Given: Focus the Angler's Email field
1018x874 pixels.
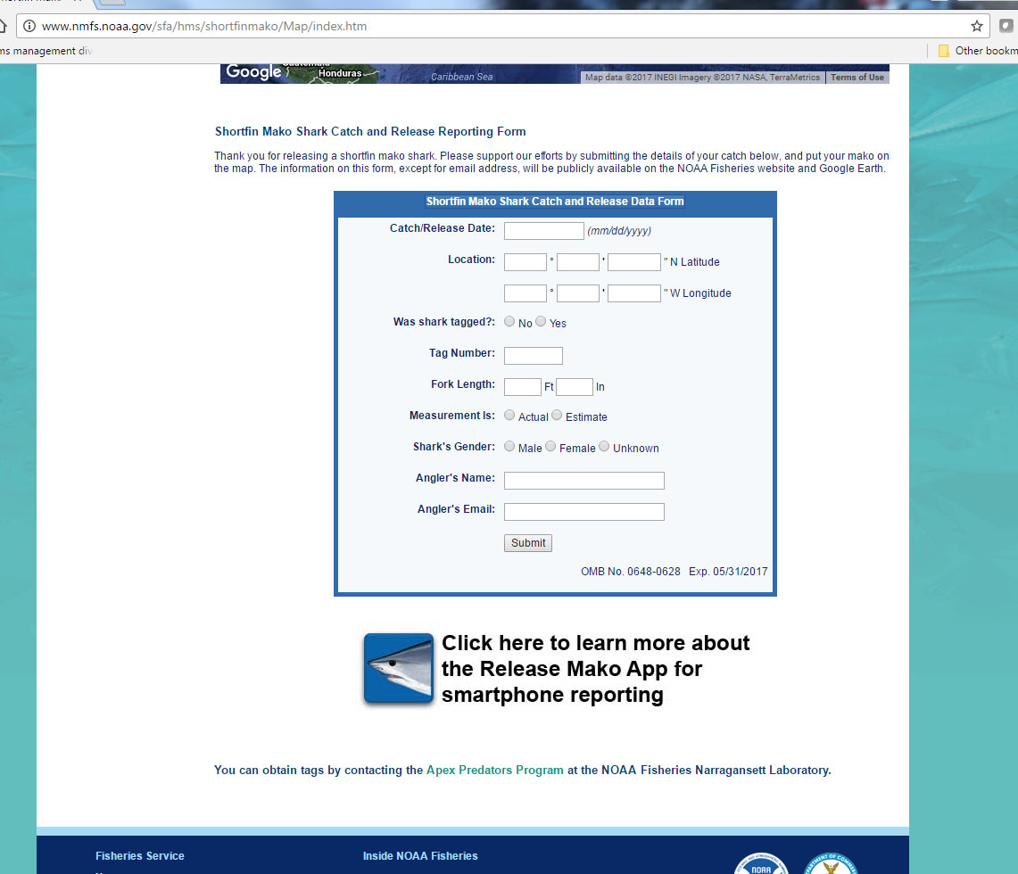Looking at the screenshot, I should pos(584,511).
